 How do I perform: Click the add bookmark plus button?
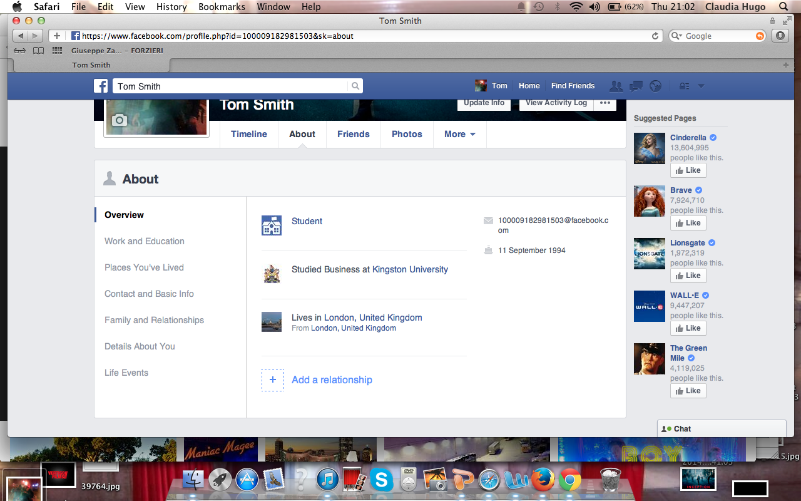click(56, 36)
